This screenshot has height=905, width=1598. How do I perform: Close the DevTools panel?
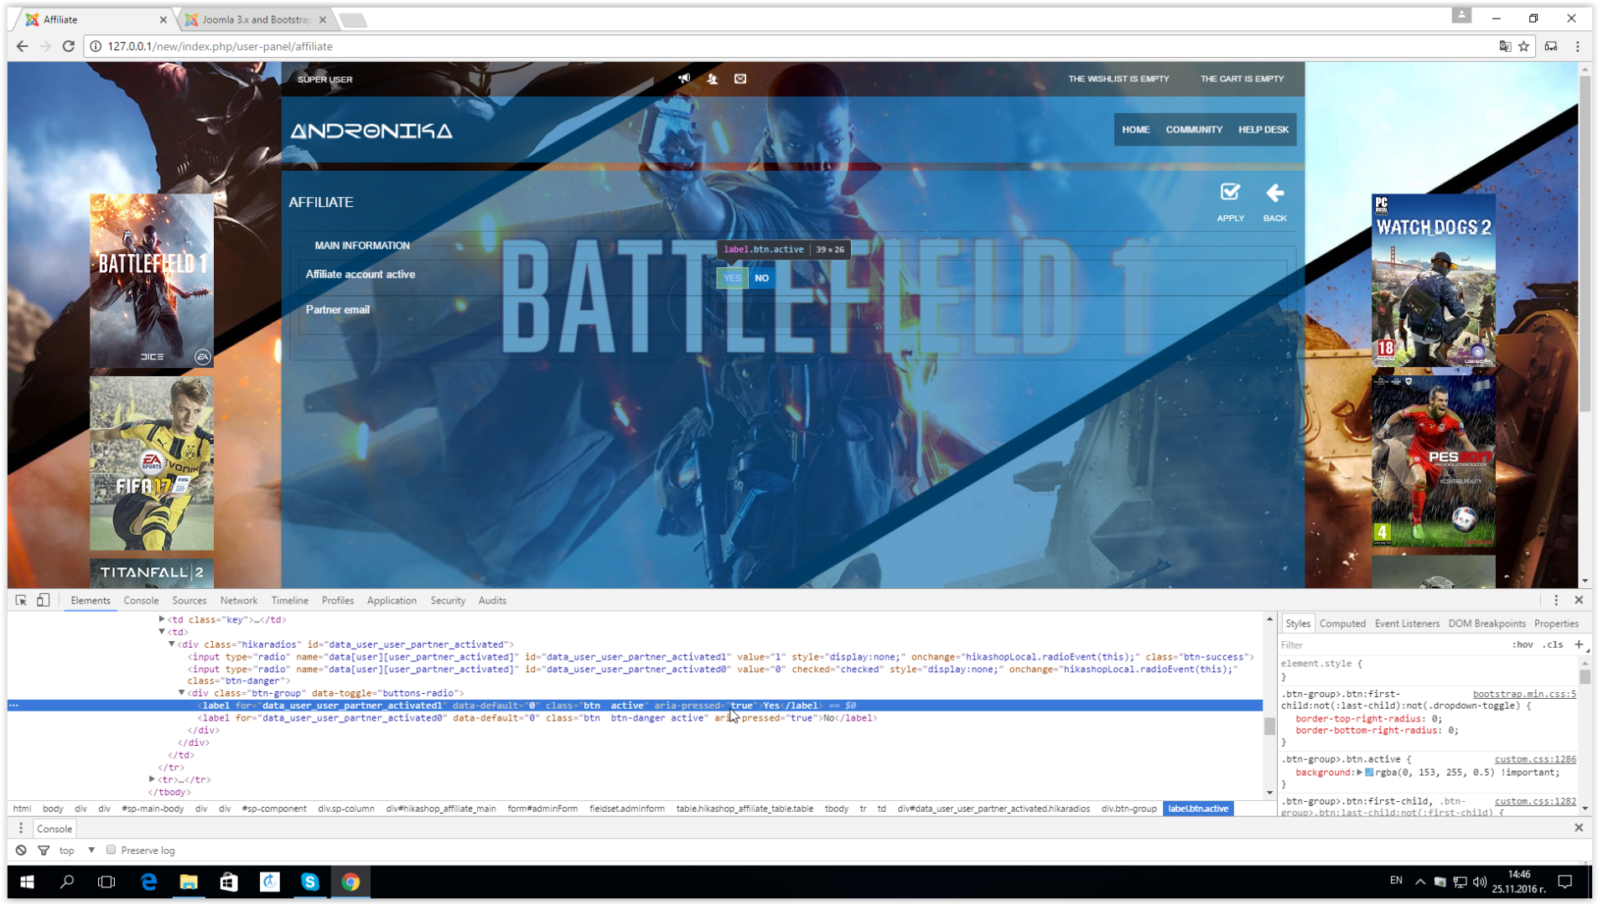click(1579, 600)
